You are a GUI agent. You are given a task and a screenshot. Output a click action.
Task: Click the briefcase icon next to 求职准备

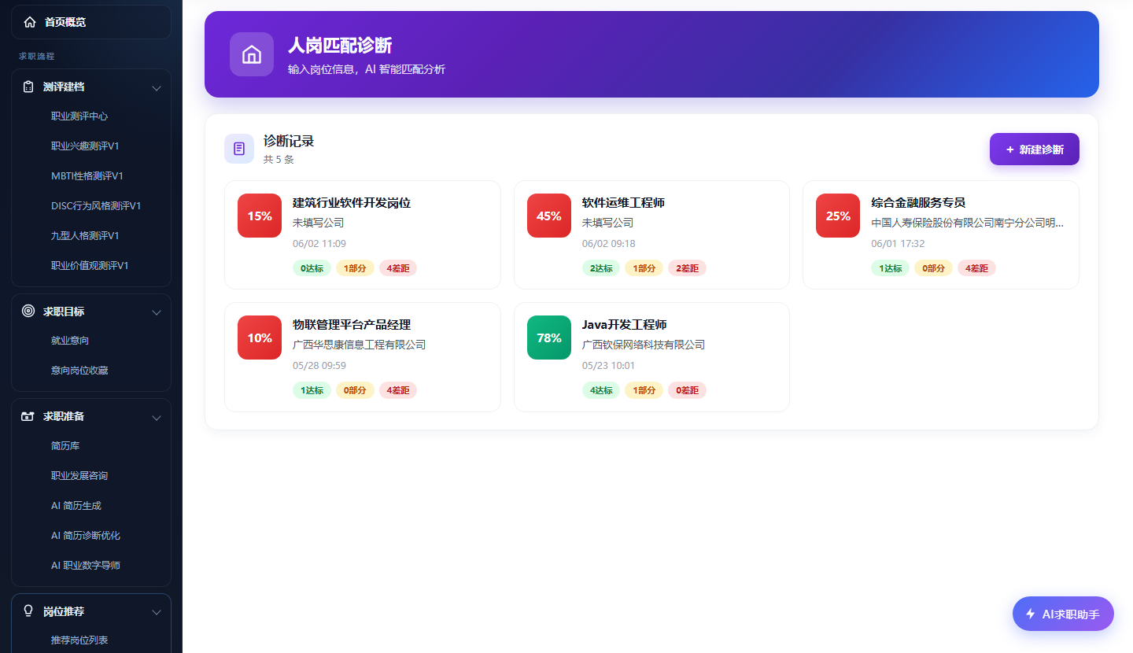(28, 416)
